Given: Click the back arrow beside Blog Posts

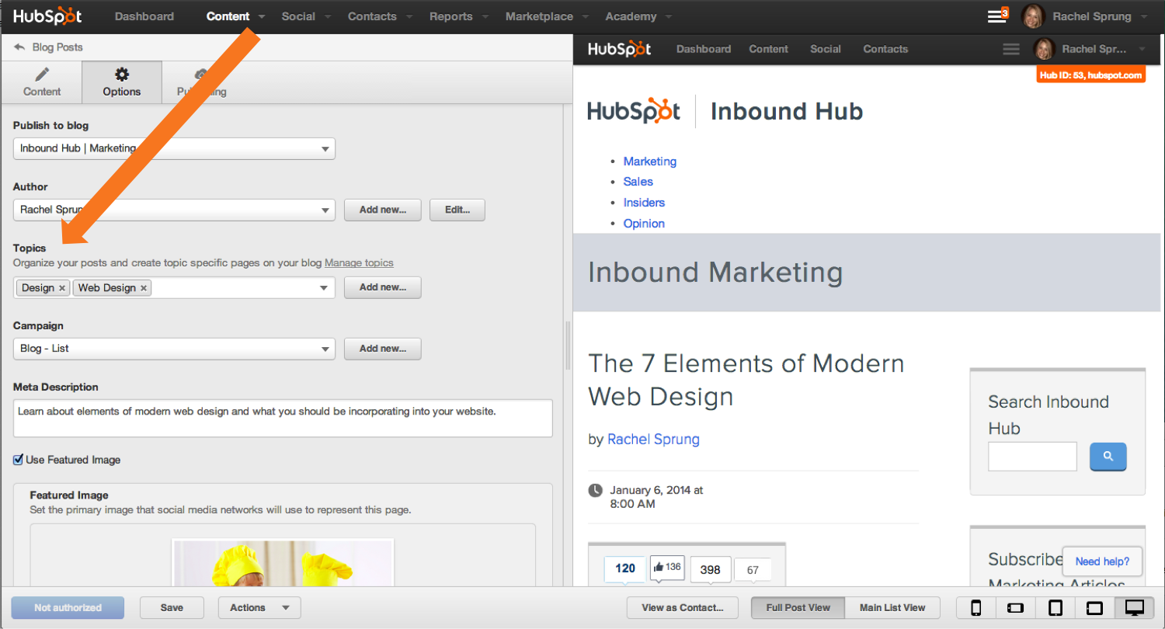Looking at the screenshot, I should tap(19, 47).
